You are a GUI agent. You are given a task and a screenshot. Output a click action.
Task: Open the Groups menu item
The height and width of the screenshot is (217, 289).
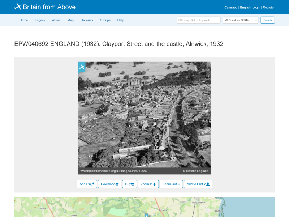[x=105, y=20]
